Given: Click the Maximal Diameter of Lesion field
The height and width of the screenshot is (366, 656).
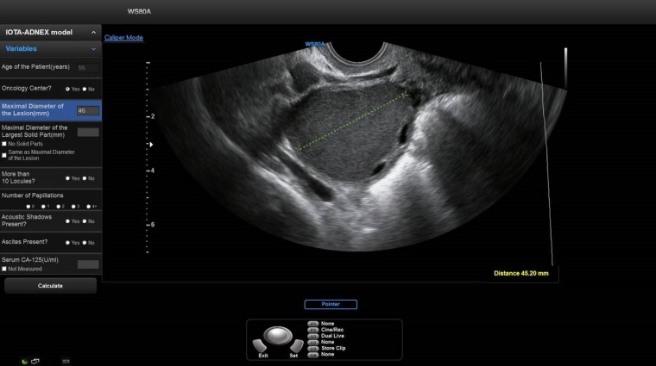Looking at the screenshot, I should (87, 110).
